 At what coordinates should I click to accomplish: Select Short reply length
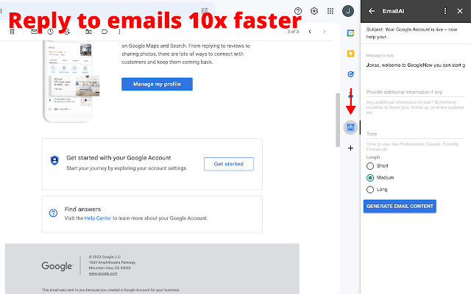[x=370, y=166]
